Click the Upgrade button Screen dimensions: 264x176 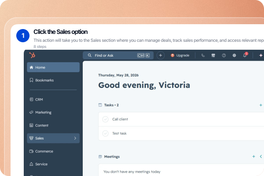180,55
